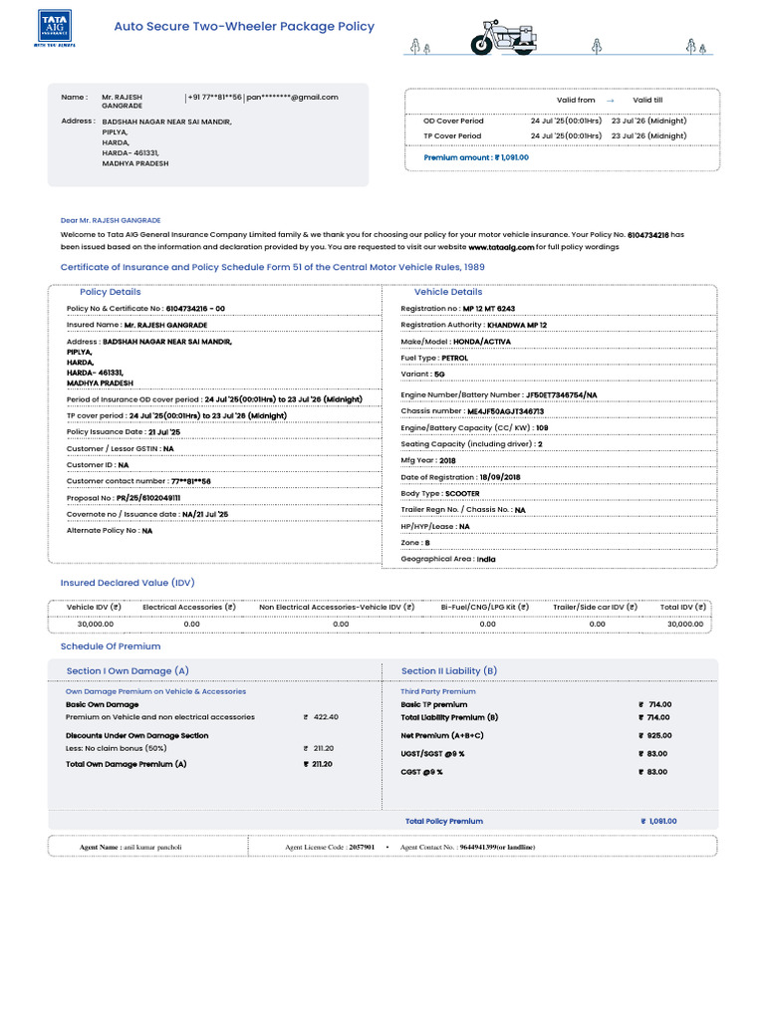Click the Covernote no / Issuance date row
Image resolution: width=765 pixels, height=1020 pixels.
[147, 515]
